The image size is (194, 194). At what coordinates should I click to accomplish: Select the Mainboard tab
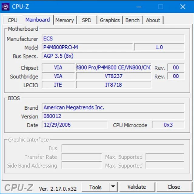click(x=38, y=20)
